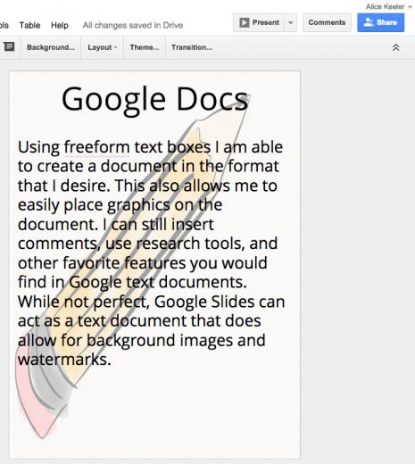Open the Transition… panel
415x464 pixels.
pyautogui.click(x=192, y=47)
